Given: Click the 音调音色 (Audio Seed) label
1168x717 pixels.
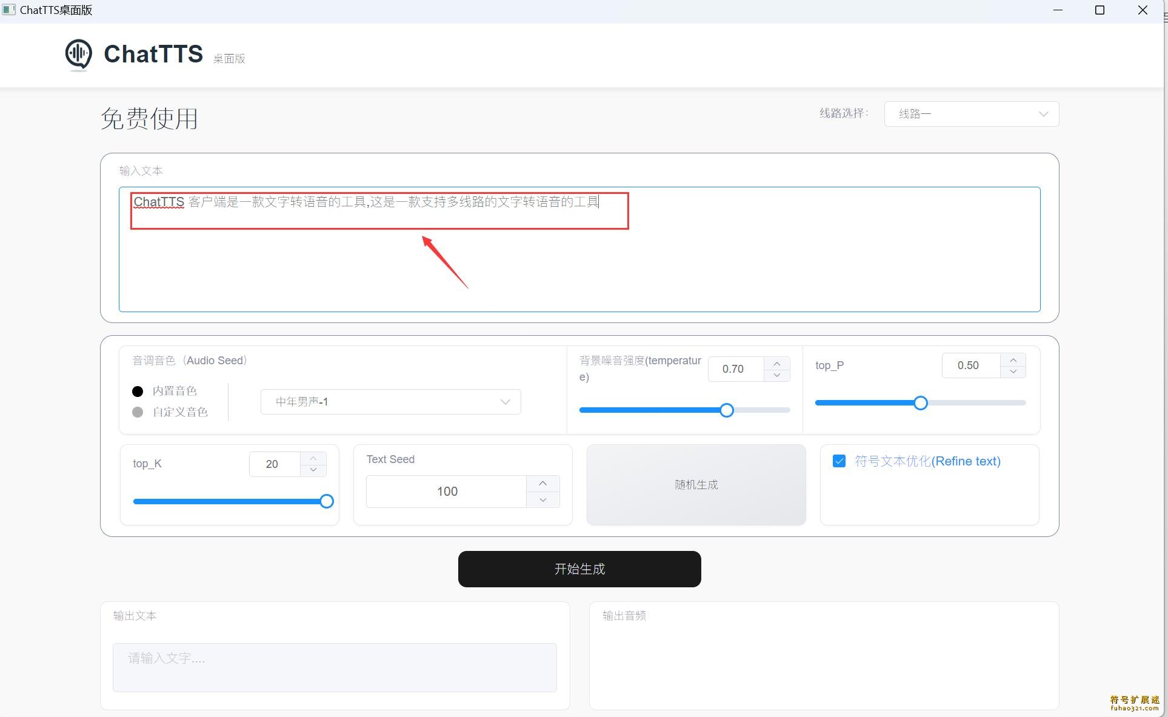Looking at the screenshot, I should coord(190,361).
